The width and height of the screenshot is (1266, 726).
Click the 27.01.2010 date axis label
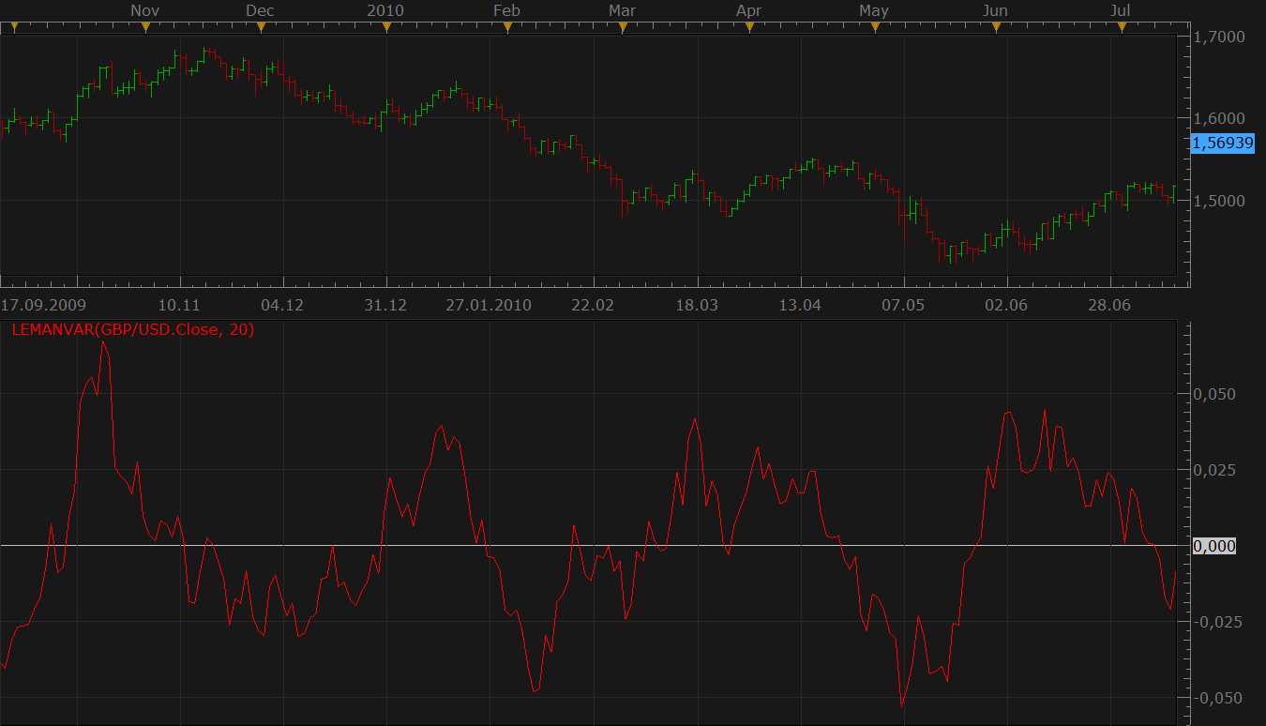(x=489, y=305)
